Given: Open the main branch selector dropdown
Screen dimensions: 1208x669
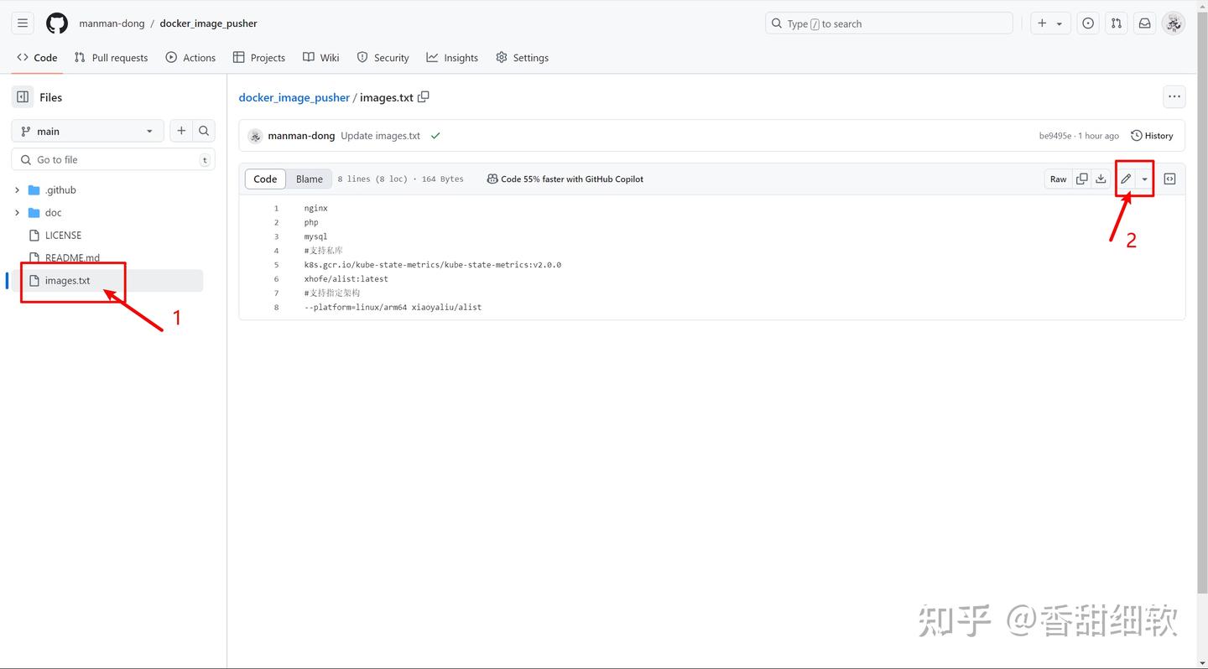Looking at the screenshot, I should pos(87,131).
